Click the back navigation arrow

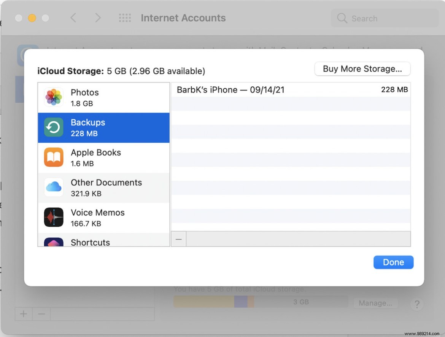[73, 17]
